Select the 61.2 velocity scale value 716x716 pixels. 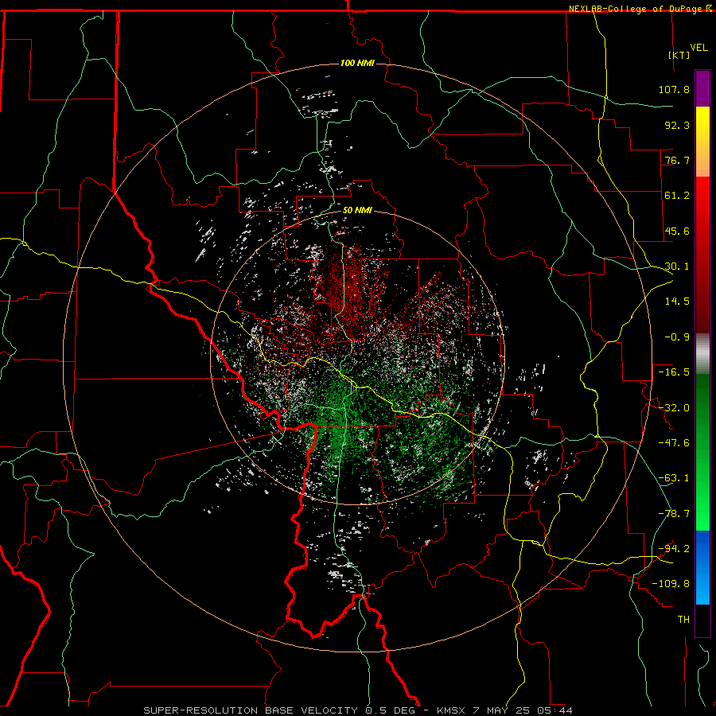point(677,196)
